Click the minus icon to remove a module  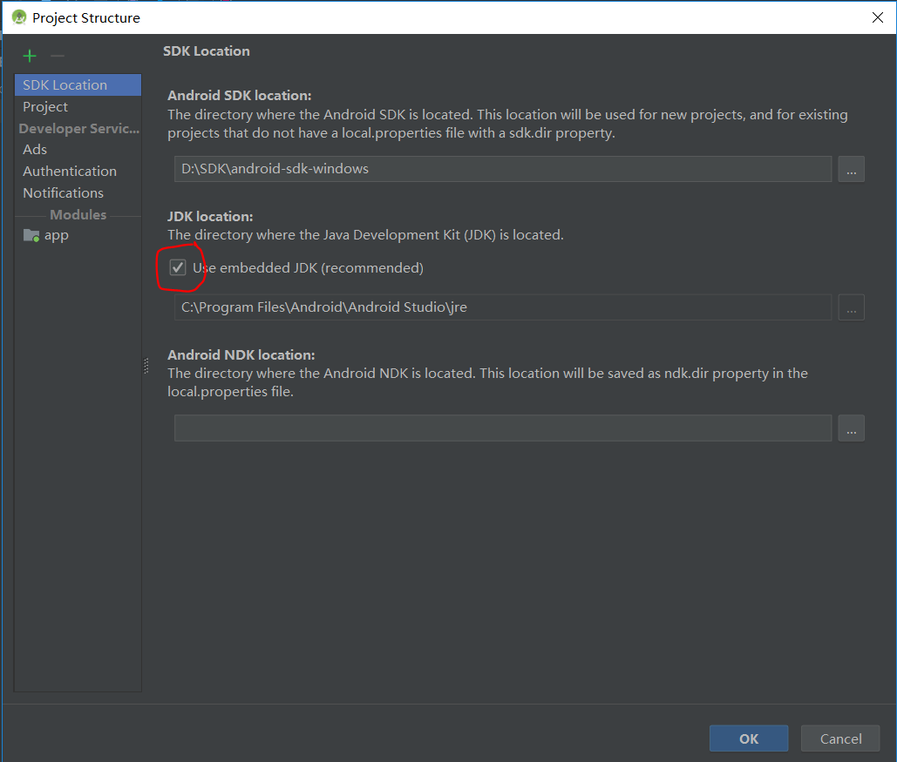[x=56, y=55]
